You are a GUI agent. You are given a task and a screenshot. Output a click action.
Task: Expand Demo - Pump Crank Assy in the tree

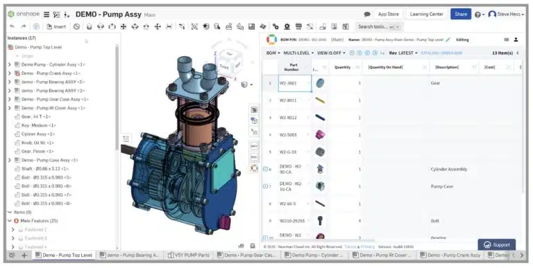coord(10,73)
